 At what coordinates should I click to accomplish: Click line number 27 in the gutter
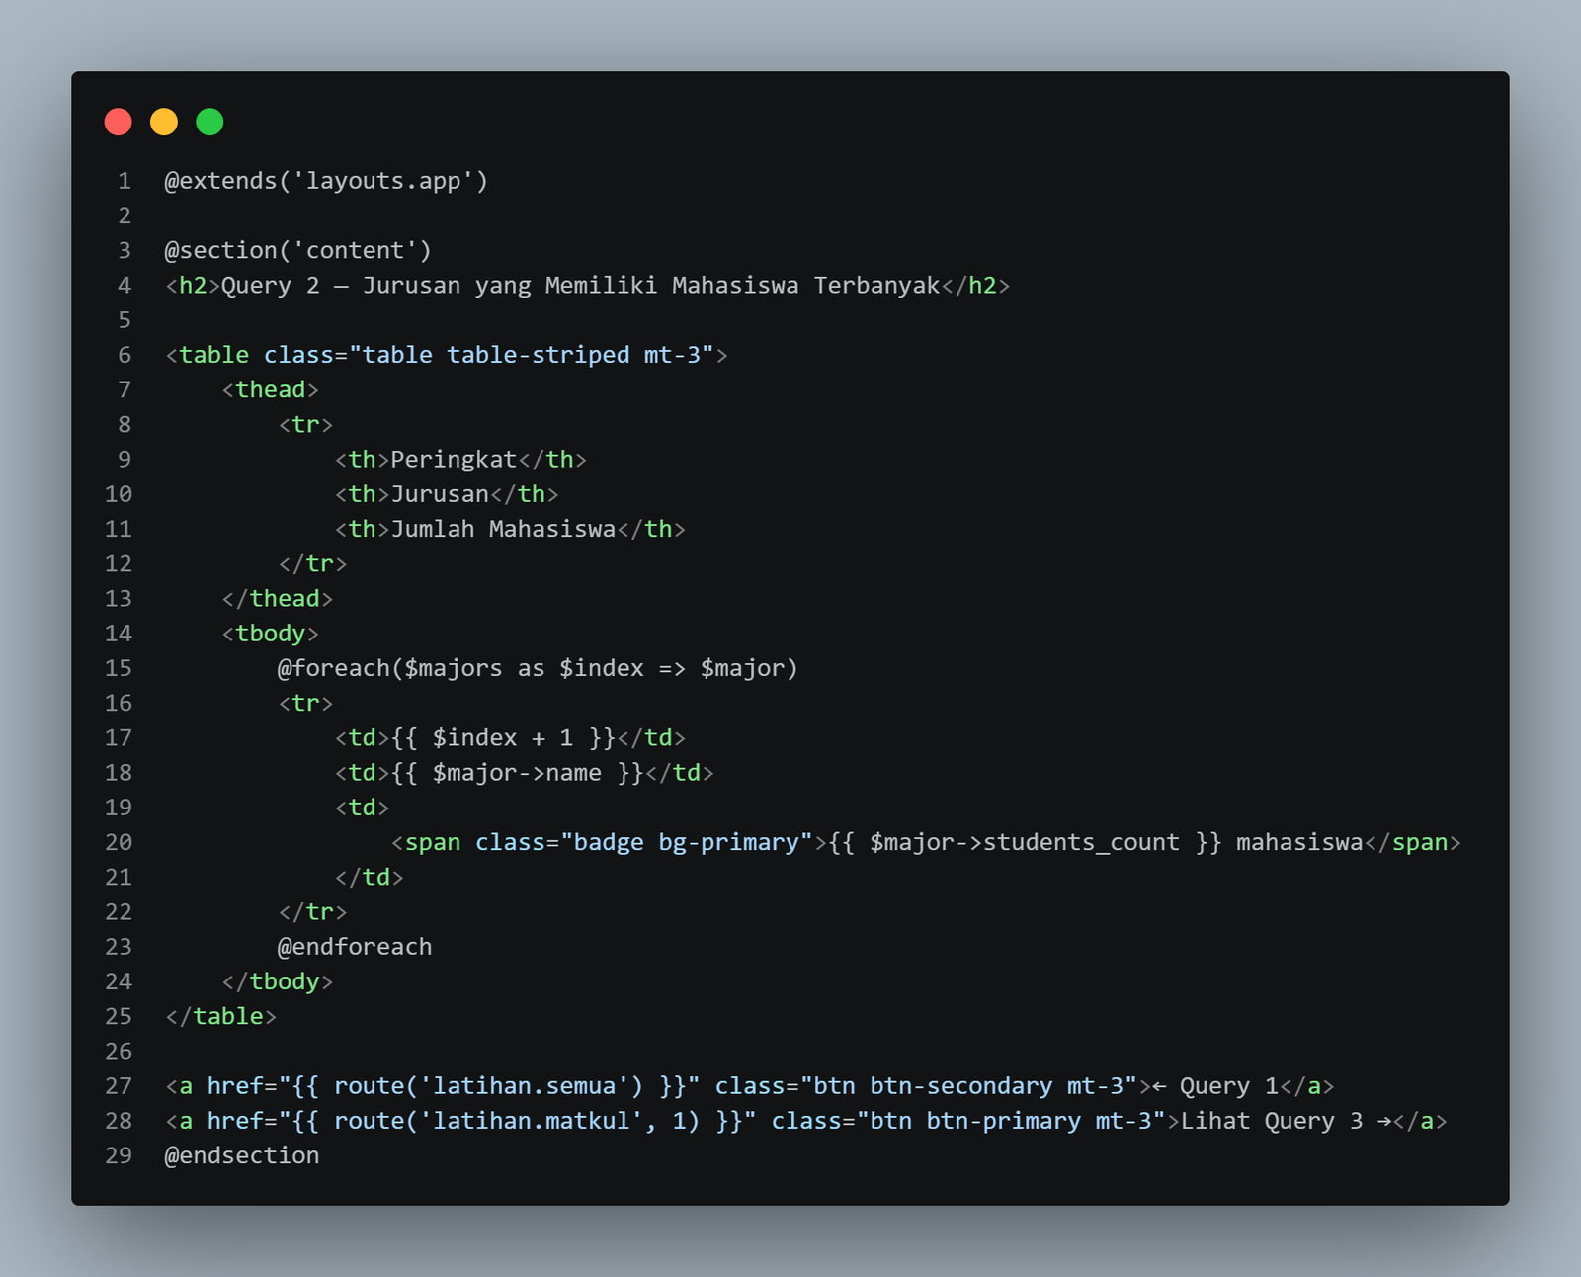coord(119,1086)
